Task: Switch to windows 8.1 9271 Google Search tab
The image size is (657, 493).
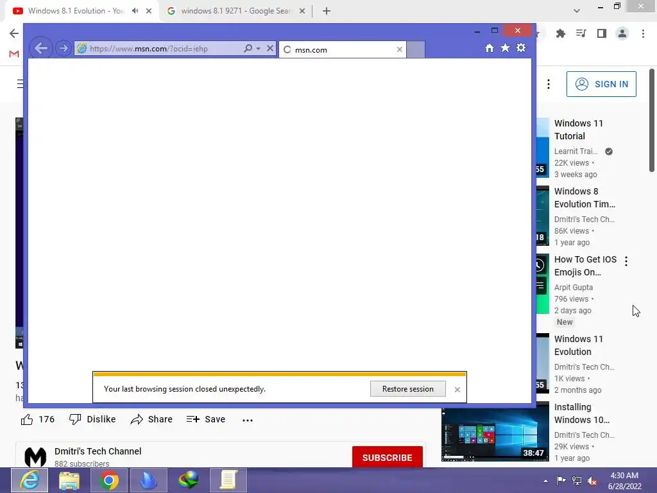Action: pos(236,11)
